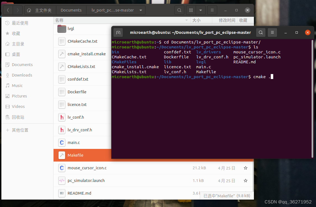Click the back navigation button
316x207 pixels.
click(8, 10)
